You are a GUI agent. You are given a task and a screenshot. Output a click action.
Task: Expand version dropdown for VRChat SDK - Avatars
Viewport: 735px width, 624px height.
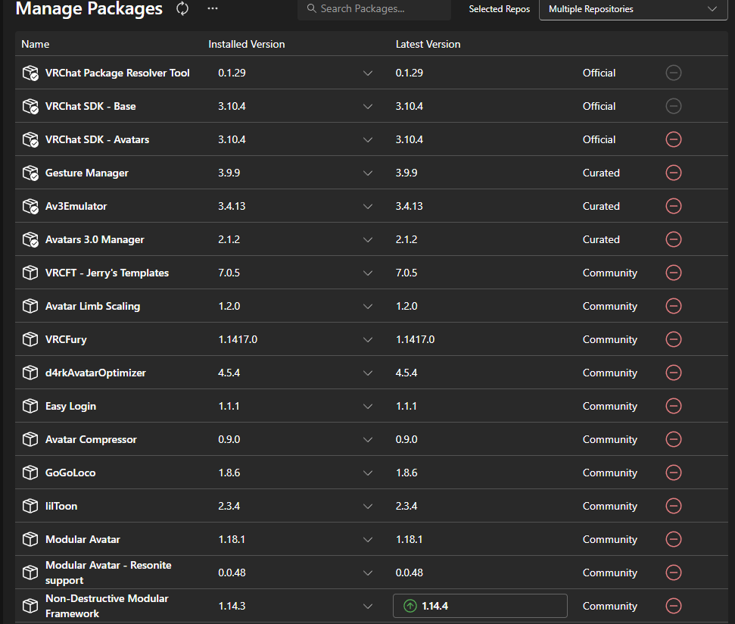(368, 139)
